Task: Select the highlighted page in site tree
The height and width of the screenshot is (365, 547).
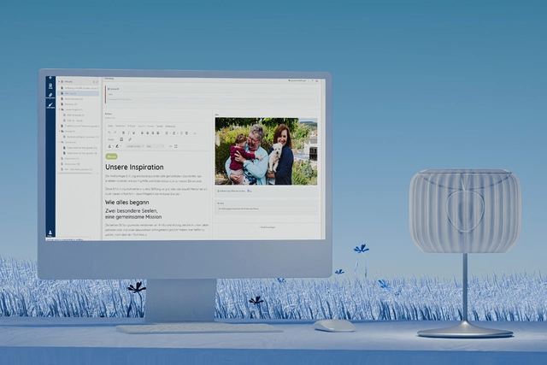Action: coord(79,93)
